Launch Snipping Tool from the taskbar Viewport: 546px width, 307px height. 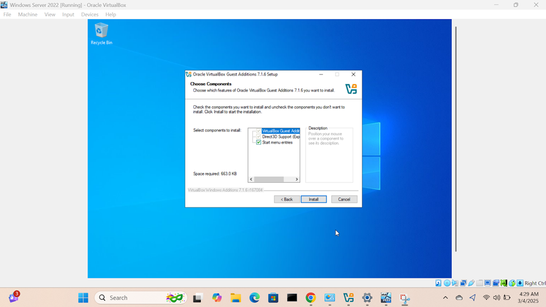[x=405, y=298]
